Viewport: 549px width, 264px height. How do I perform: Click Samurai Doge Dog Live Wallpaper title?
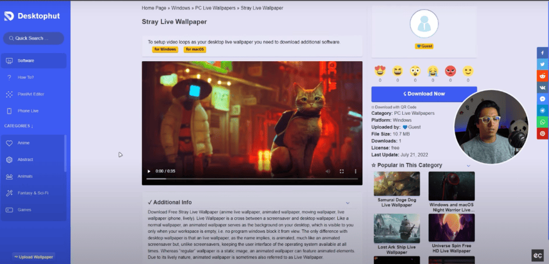point(397,202)
